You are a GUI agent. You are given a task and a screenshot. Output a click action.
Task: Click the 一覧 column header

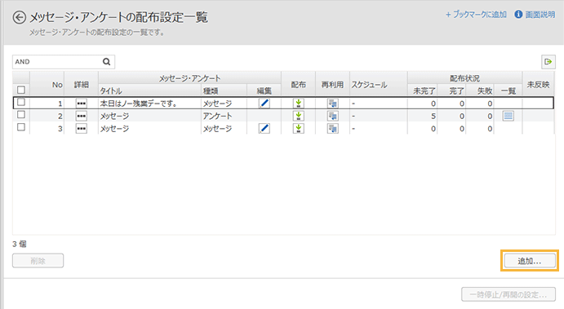(508, 90)
